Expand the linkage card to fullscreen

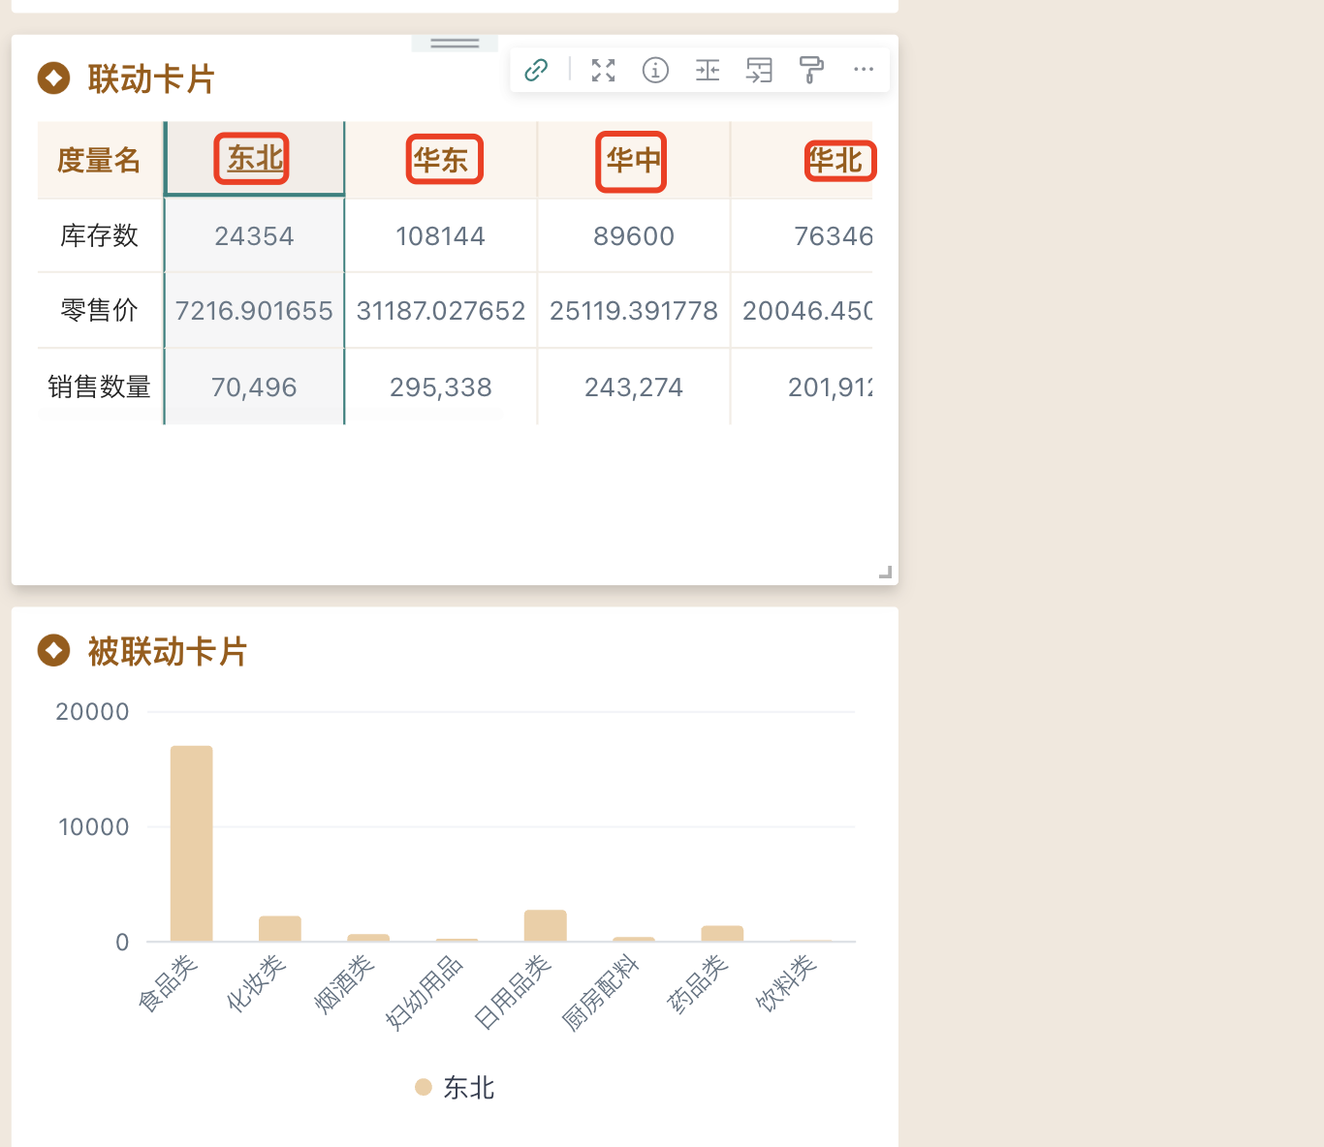[x=603, y=70]
